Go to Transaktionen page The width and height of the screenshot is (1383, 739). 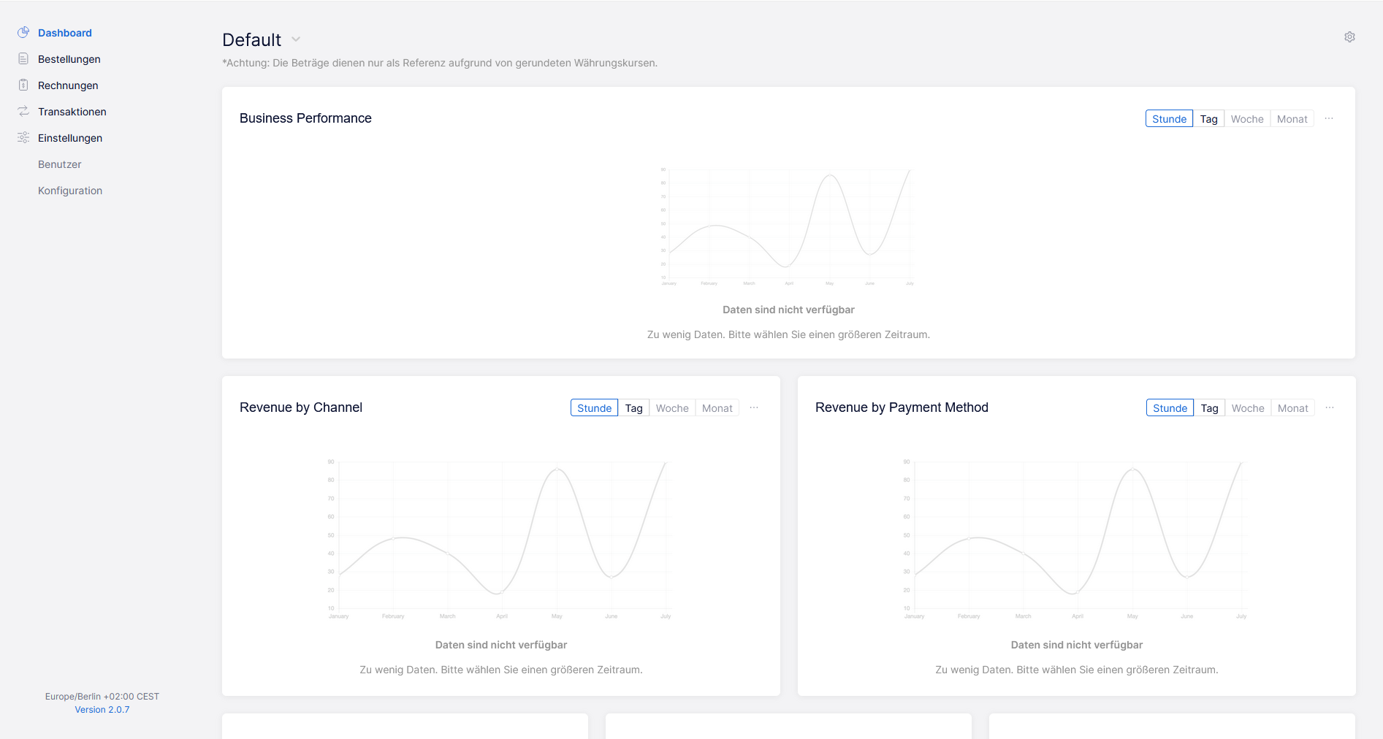point(72,112)
